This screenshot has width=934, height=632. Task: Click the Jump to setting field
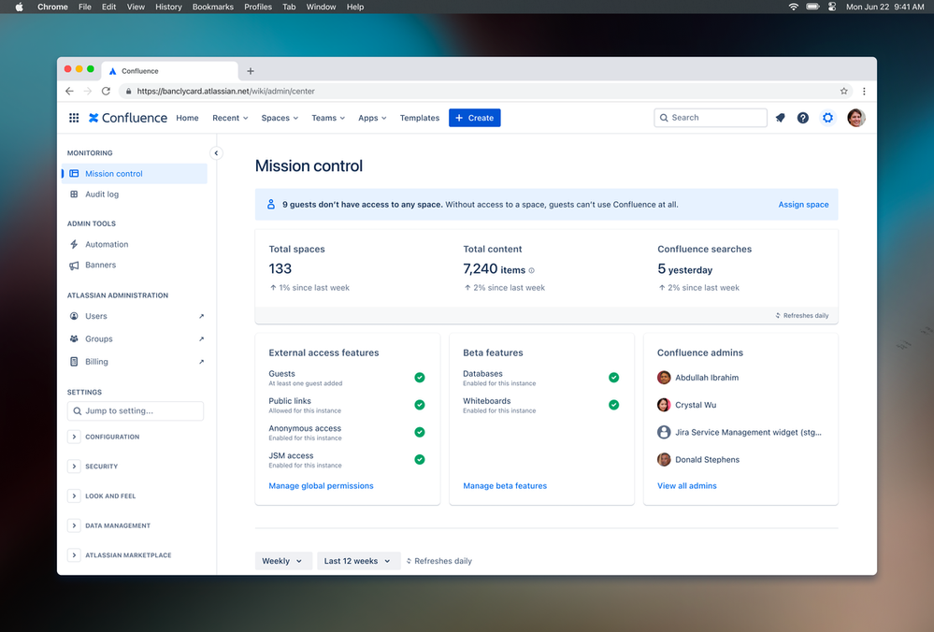(136, 411)
